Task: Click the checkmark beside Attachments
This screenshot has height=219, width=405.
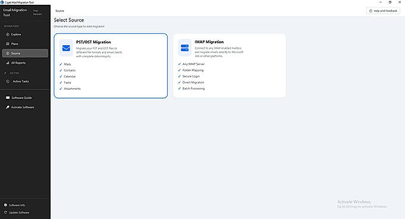Action: (x=61, y=89)
